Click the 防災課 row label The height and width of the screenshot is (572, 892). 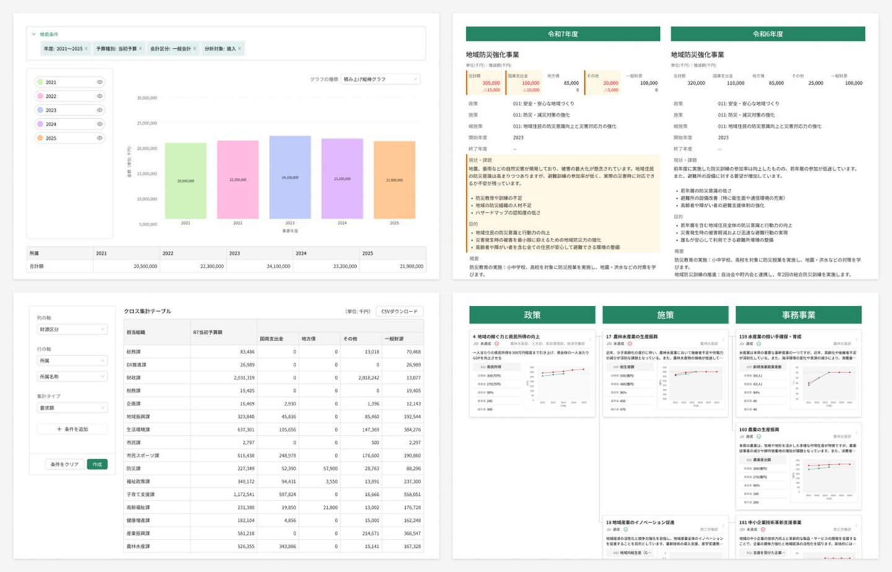[x=134, y=469]
